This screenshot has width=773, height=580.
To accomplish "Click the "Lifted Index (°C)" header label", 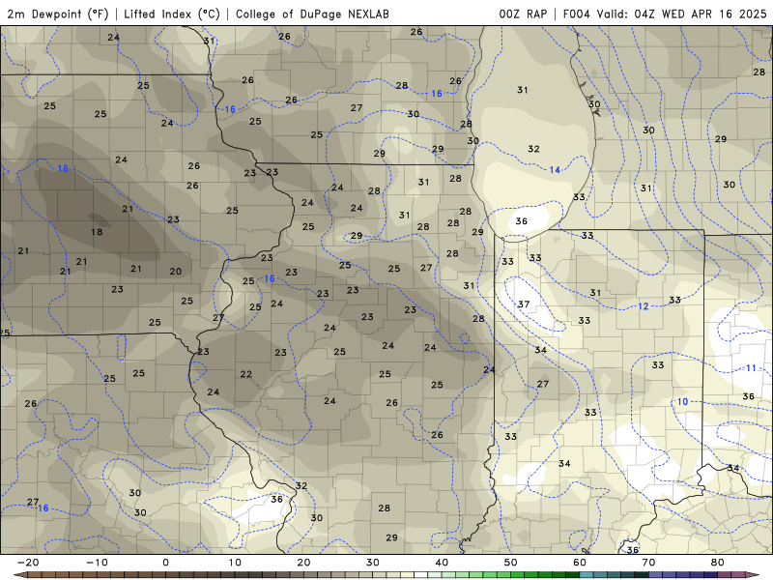I will coord(172,14).
